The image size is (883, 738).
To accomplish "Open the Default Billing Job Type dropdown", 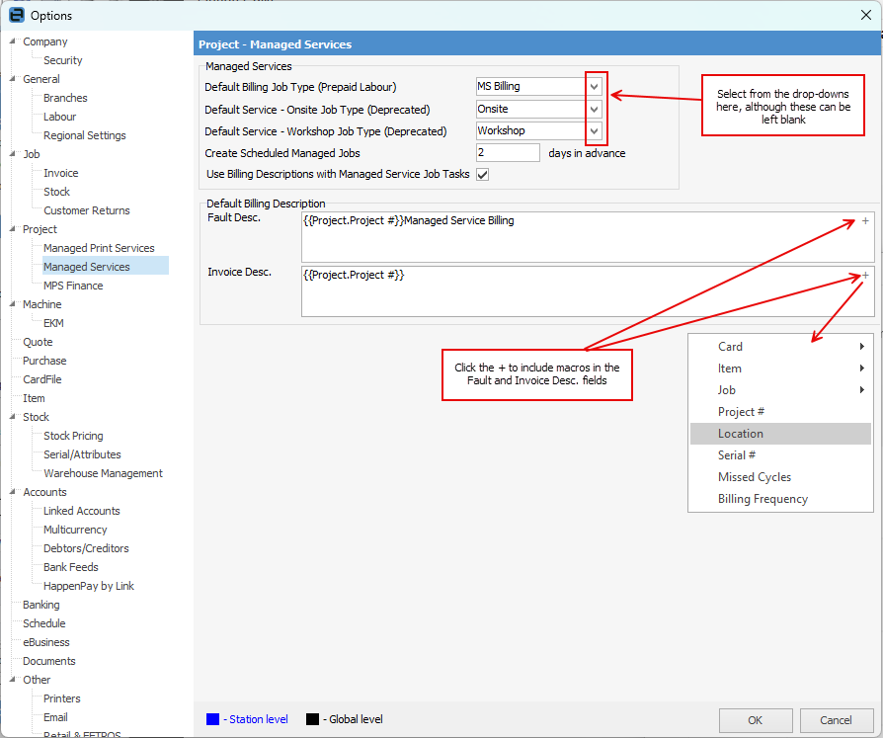I will [595, 87].
